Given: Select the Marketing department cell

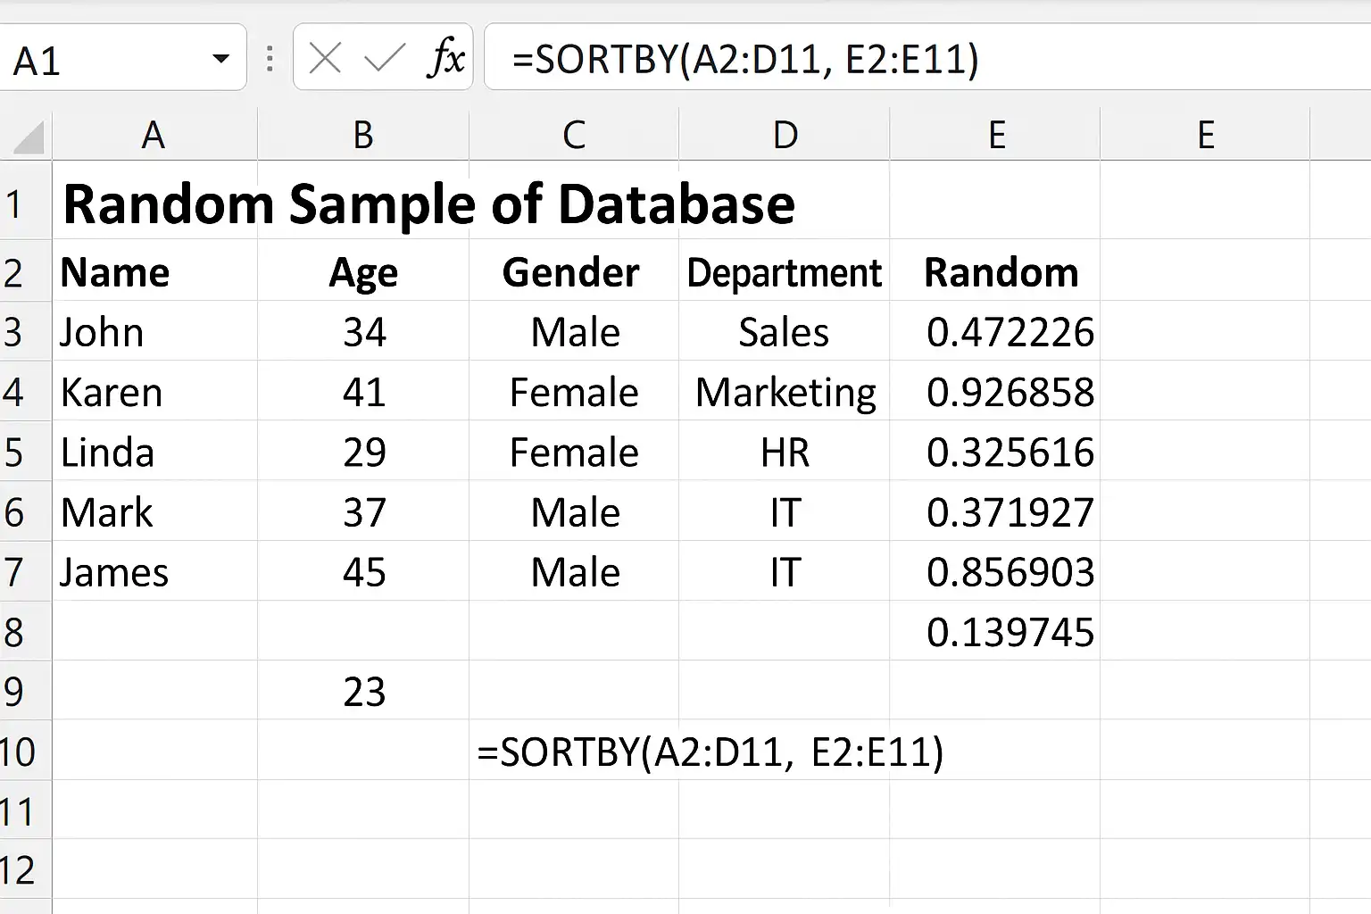Looking at the screenshot, I should click(x=785, y=392).
